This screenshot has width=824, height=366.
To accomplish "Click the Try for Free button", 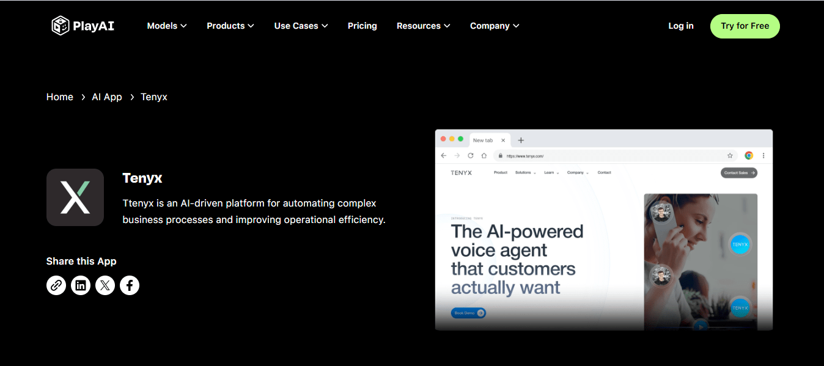I will [745, 26].
